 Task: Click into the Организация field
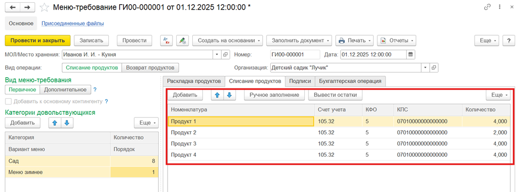345,68
